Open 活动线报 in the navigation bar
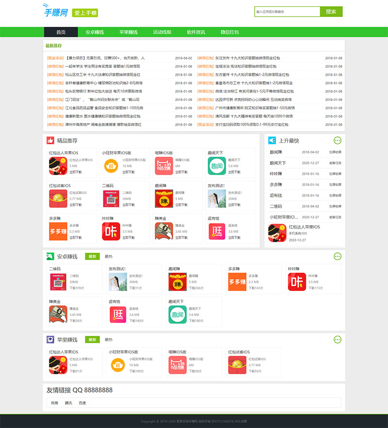The image size is (388, 428). point(162,33)
